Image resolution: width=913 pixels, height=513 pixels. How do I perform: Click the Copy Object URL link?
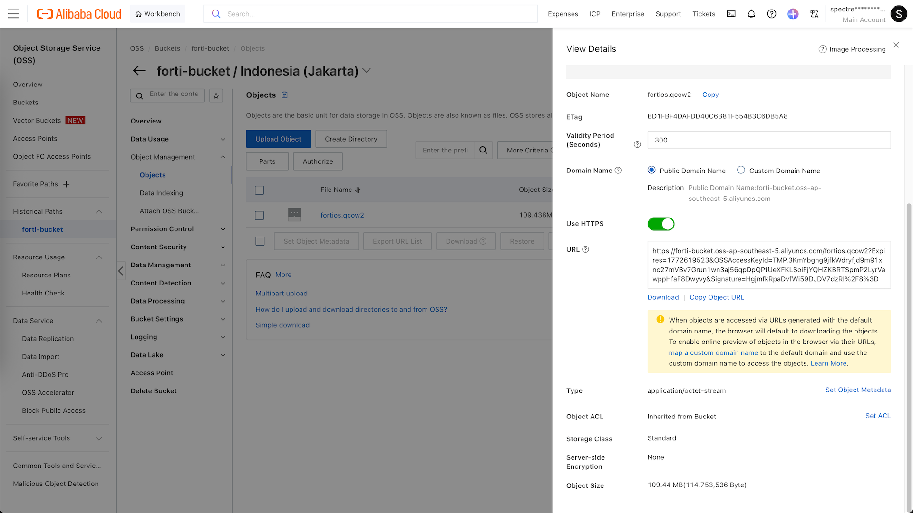coord(717,297)
